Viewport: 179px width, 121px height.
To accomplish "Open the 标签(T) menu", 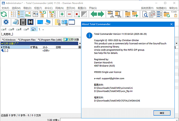I will click(38, 8).
